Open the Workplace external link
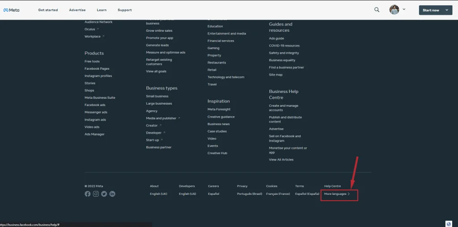Image resolution: width=458 pixels, height=227 pixels. 94,37
